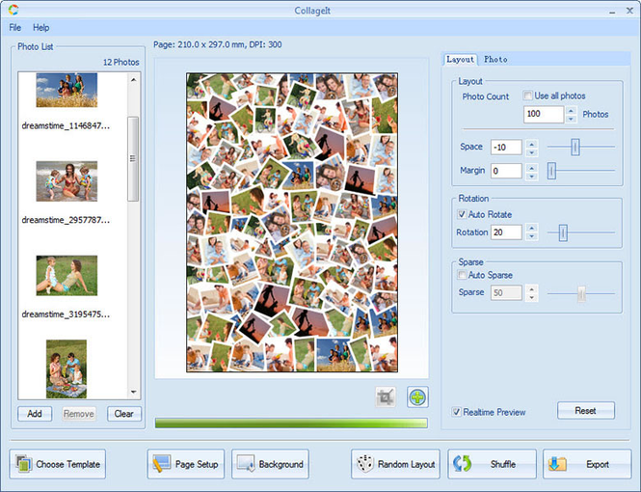This screenshot has height=492, width=641.
Task: Decrease Photo Count with down arrow
Action: pos(571,119)
